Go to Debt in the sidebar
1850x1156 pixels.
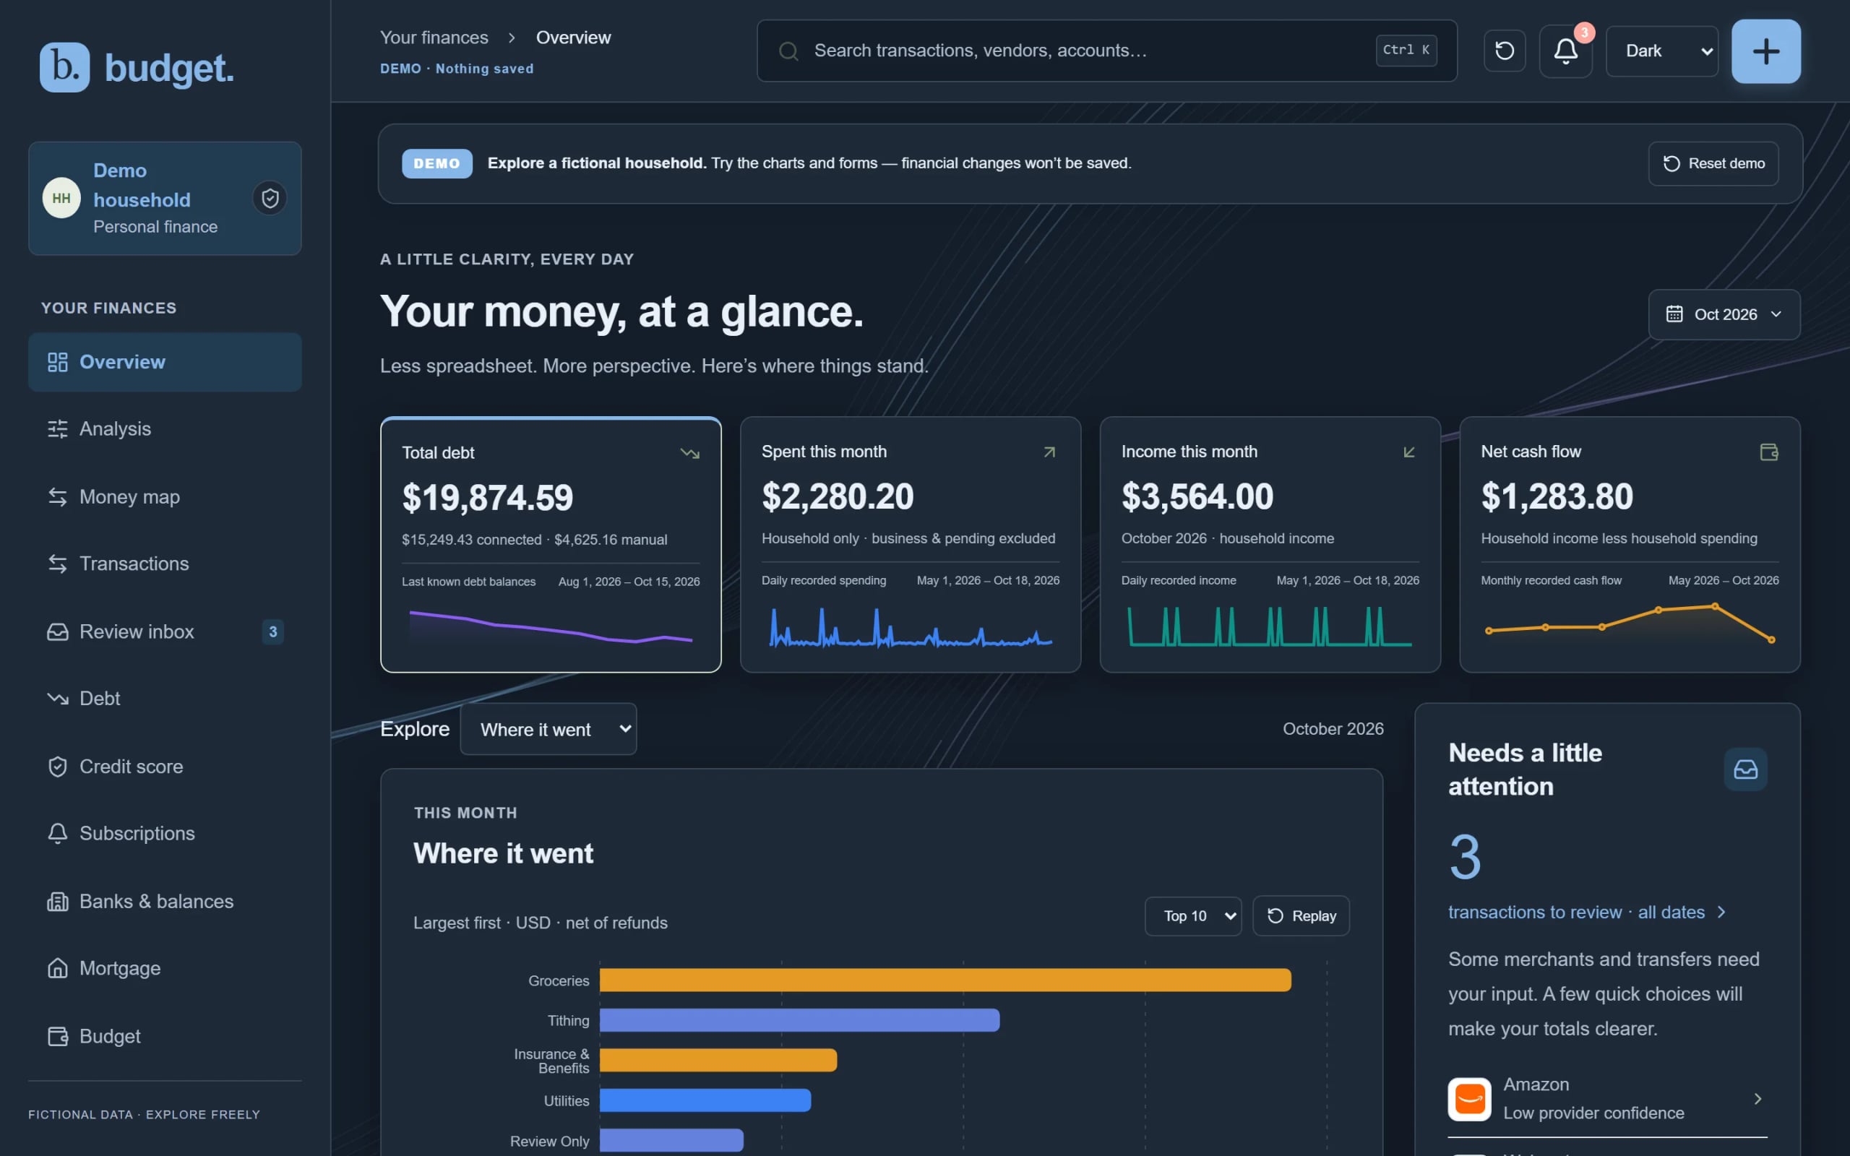pyautogui.click(x=165, y=698)
